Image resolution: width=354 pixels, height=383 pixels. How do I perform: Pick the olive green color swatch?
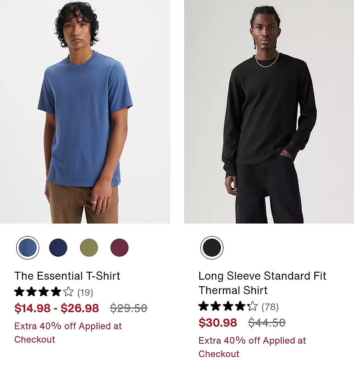click(89, 248)
